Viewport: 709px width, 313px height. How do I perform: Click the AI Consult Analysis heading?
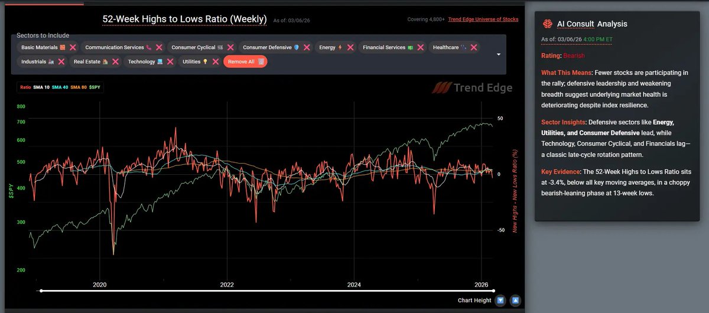[x=592, y=24]
